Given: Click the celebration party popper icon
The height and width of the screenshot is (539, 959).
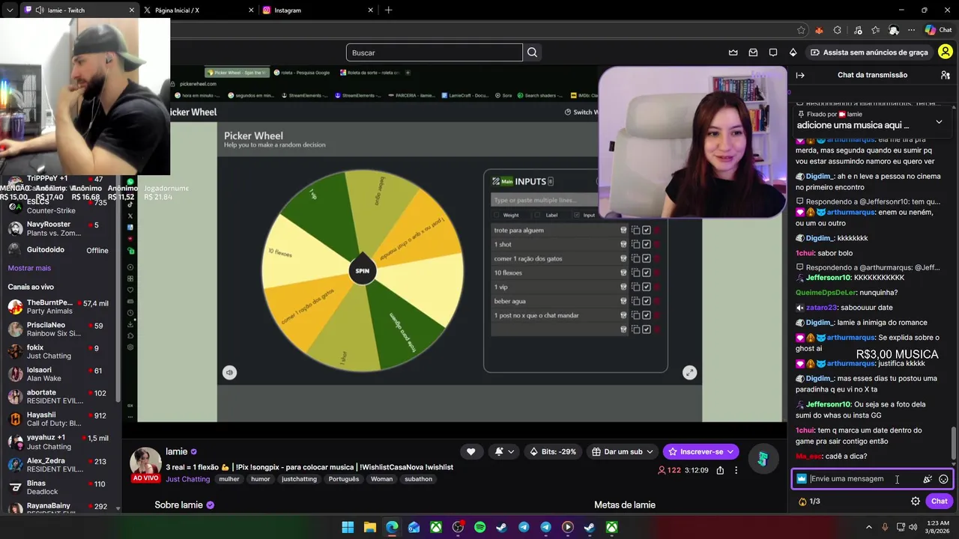Looking at the screenshot, I should tap(928, 479).
